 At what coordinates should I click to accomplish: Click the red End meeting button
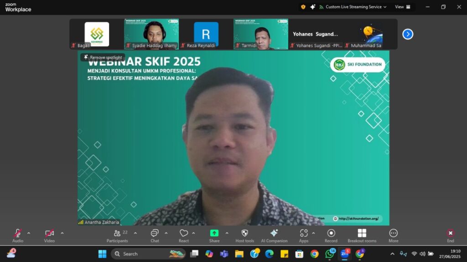point(450,236)
